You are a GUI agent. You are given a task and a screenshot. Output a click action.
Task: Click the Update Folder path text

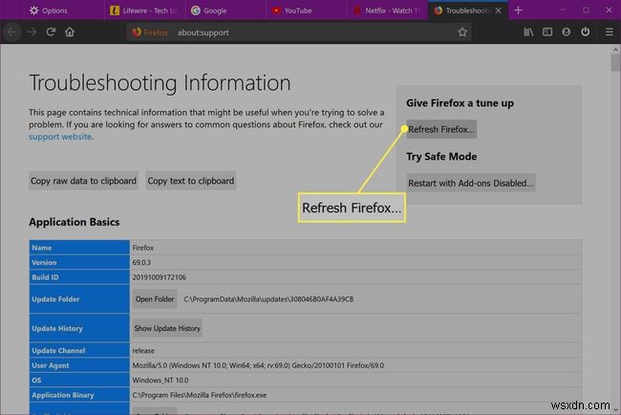pos(268,299)
